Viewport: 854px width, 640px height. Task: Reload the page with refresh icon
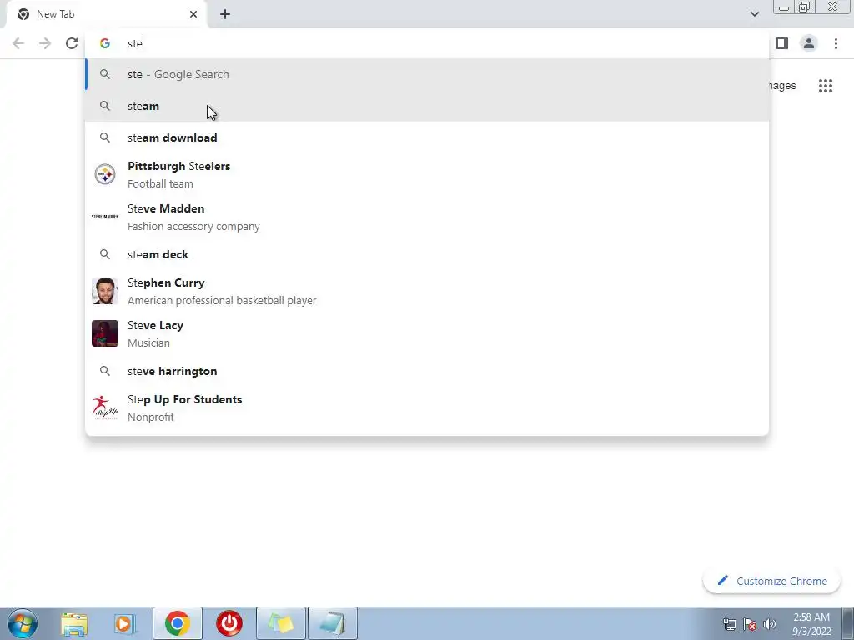72,43
